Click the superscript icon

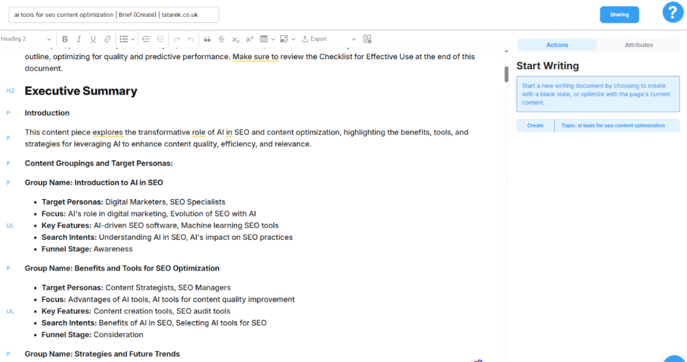click(x=250, y=39)
